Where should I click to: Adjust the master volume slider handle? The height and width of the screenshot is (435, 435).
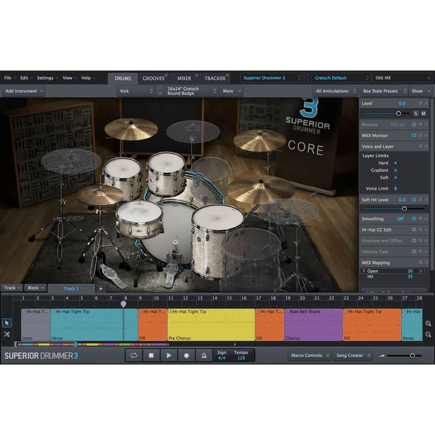point(412,356)
